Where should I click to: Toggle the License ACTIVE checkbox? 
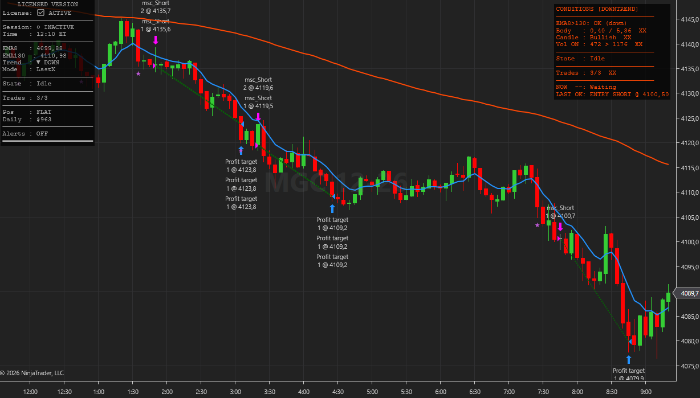pos(40,13)
